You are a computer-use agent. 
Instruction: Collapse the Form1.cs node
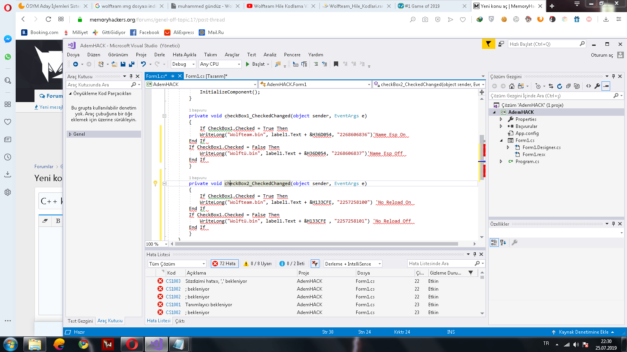coord(501,140)
